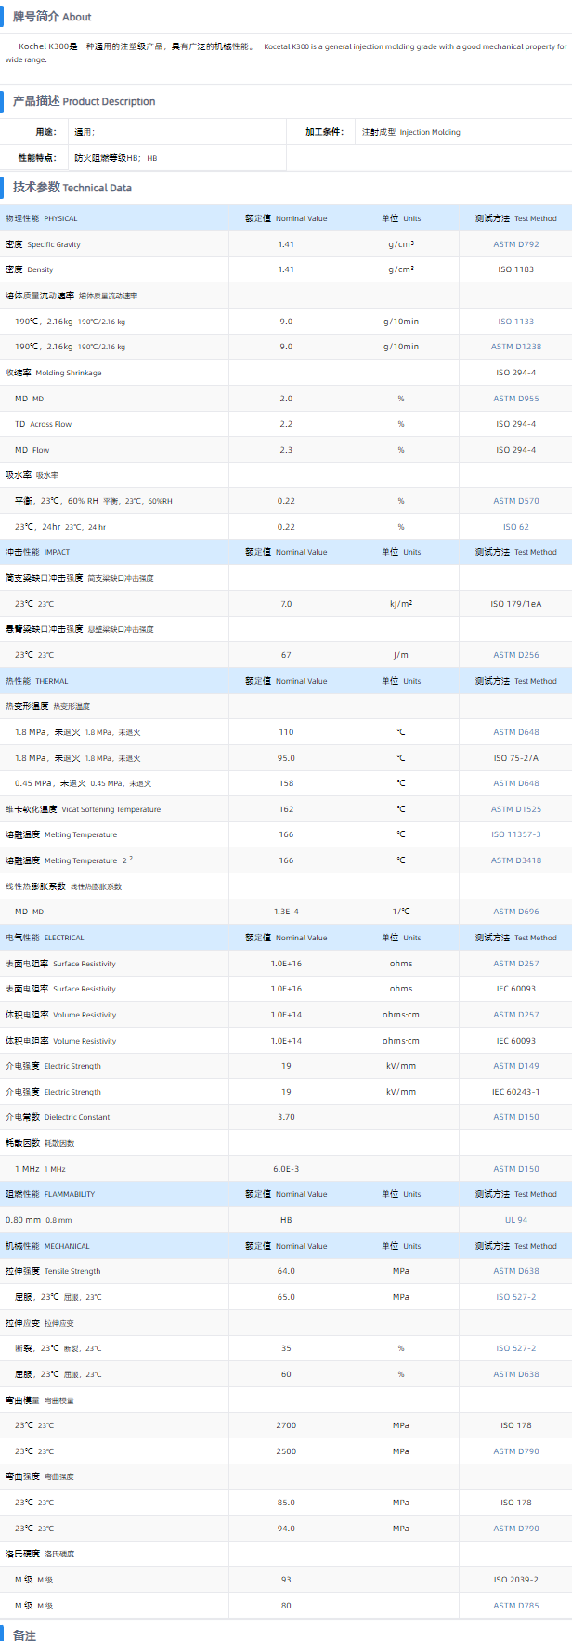Click the ASTM D785 Rockwell hardness link
The height and width of the screenshot is (1641, 572).
click(x=515, y=1606)
